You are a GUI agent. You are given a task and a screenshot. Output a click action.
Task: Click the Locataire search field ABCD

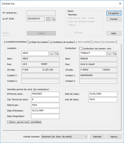(35, 53)
